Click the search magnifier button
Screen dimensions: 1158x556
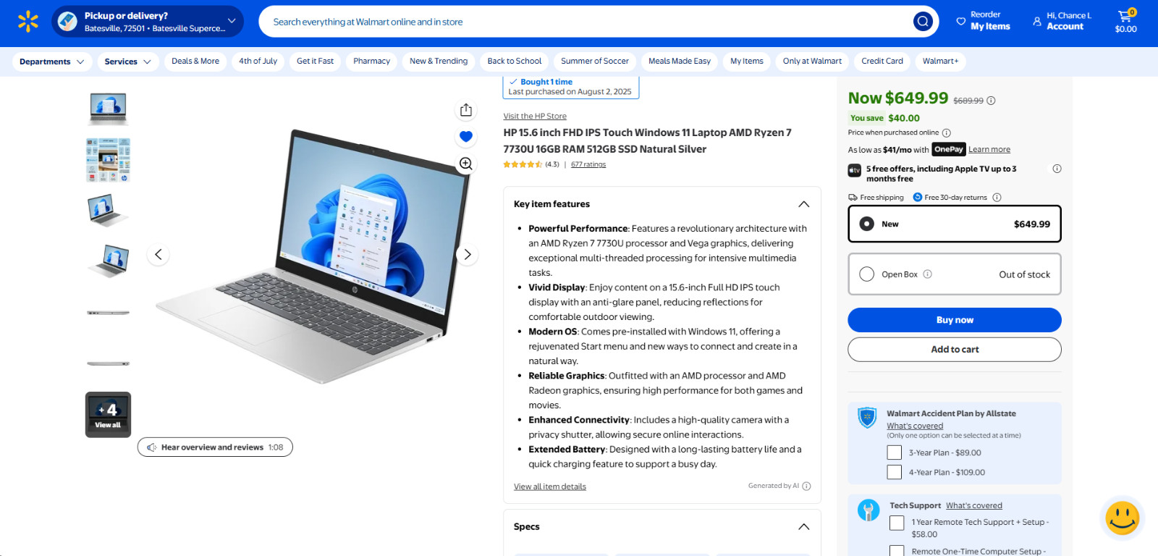(x=922, y=22)
